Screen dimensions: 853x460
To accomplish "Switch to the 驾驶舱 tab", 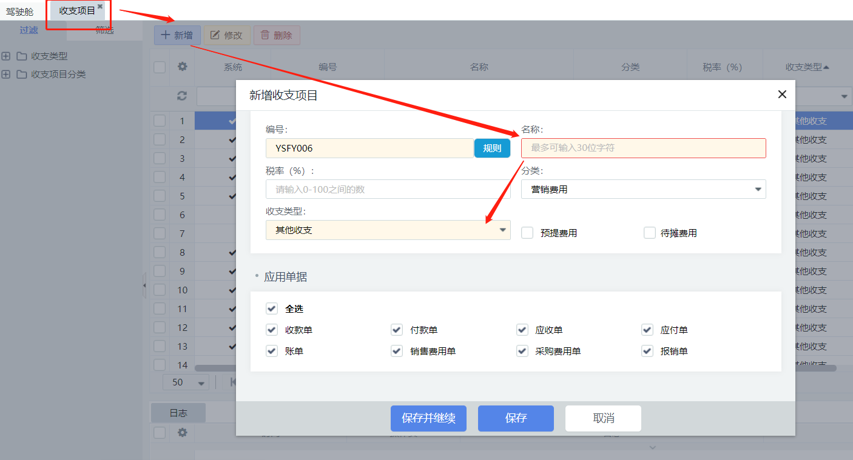I will coord(20,12).
